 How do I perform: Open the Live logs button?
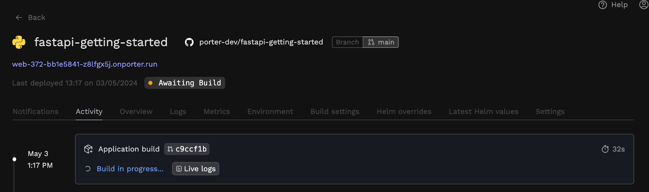pyautogui.click(x=196, y=169)
